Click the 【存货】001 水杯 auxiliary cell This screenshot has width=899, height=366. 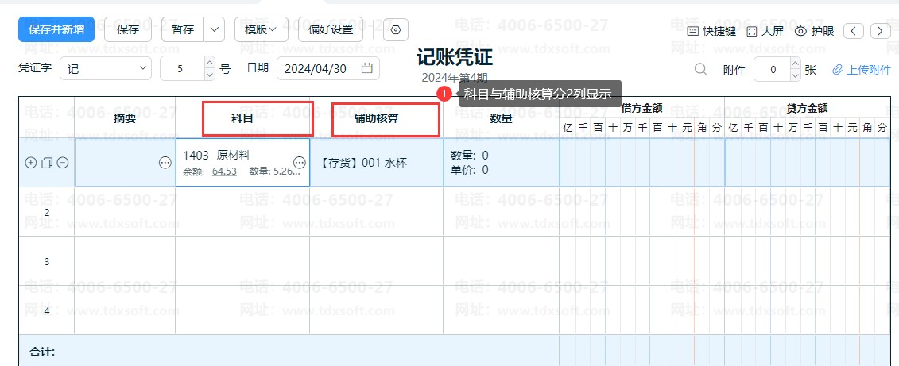click(x=377, y=163)
